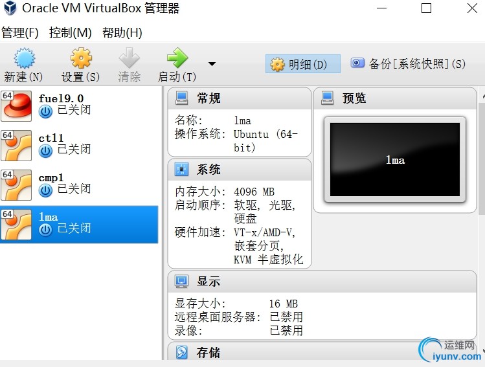Click the New (新建) blue starburst icon

point(25,58)
